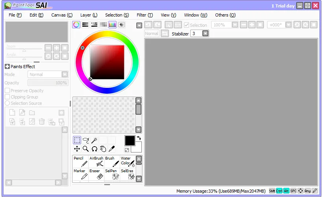Image resolution: width=323 pixels, height=197 pixels.
Task: Open the 100% zoom dropdown
Action: tap(235, 25)
